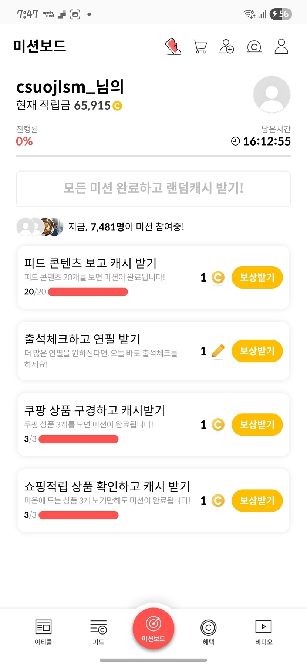Tap the 20/20 feed progress bar

[88, 292]
